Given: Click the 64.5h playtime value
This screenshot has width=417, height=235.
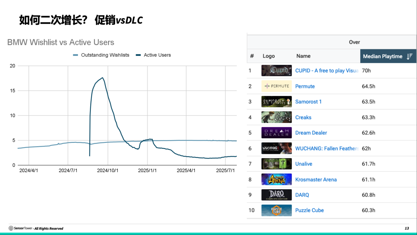Looking at the screenshot, I should click(x=368, y=86).
